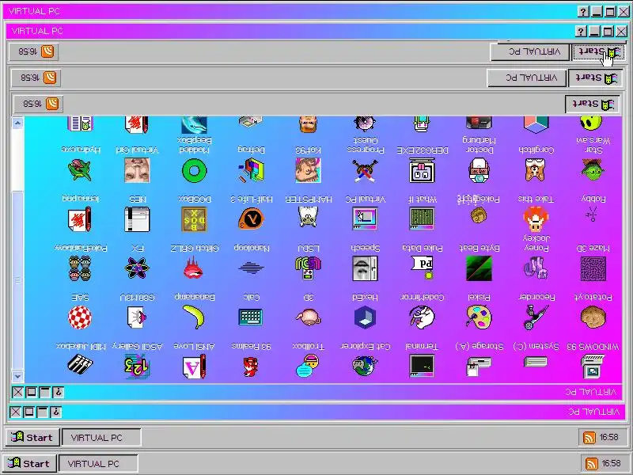Screen dimensions: 633x475
Task: Launch the 3D teapot icon
Action: [308, 317]
